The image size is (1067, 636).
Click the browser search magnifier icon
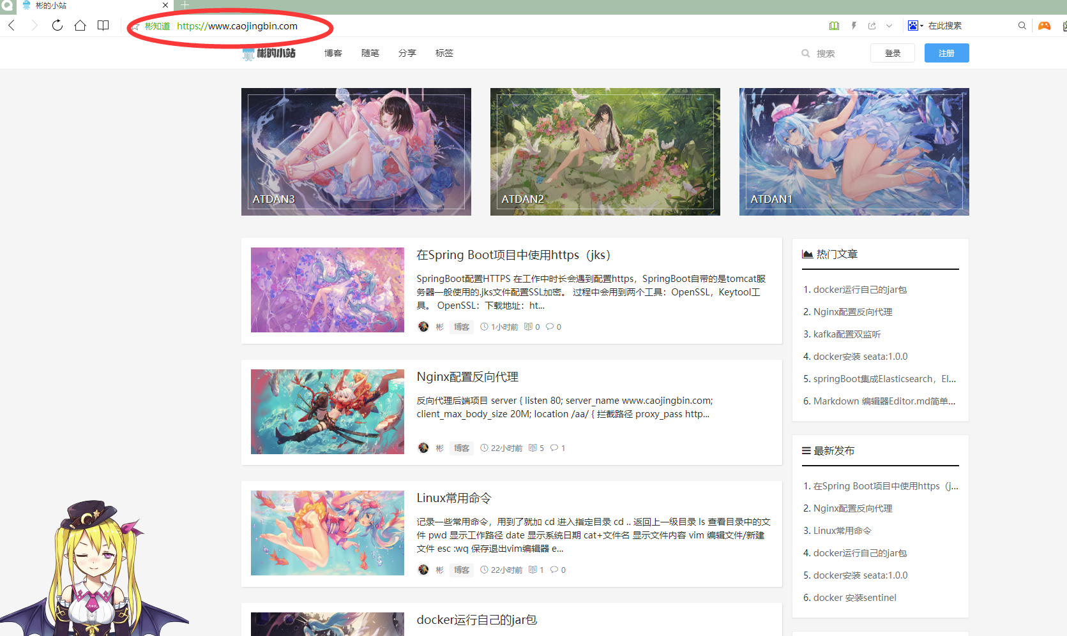1022,26
